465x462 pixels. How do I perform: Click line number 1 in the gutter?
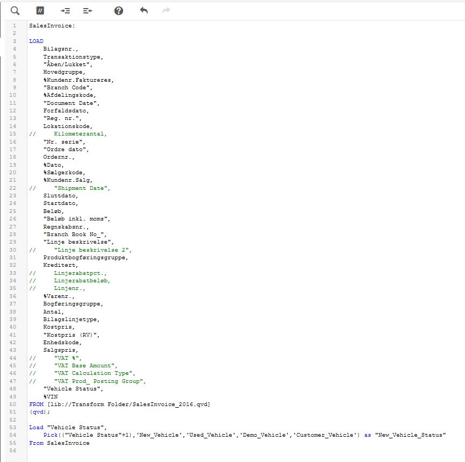point(14,26)
